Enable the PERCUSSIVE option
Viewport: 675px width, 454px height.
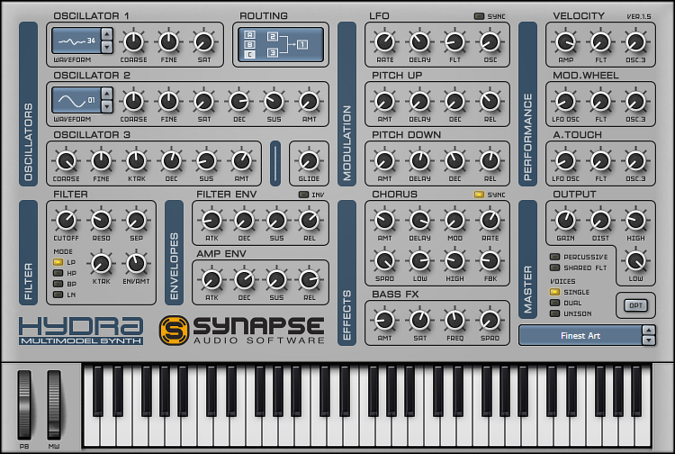coord(555,257)
